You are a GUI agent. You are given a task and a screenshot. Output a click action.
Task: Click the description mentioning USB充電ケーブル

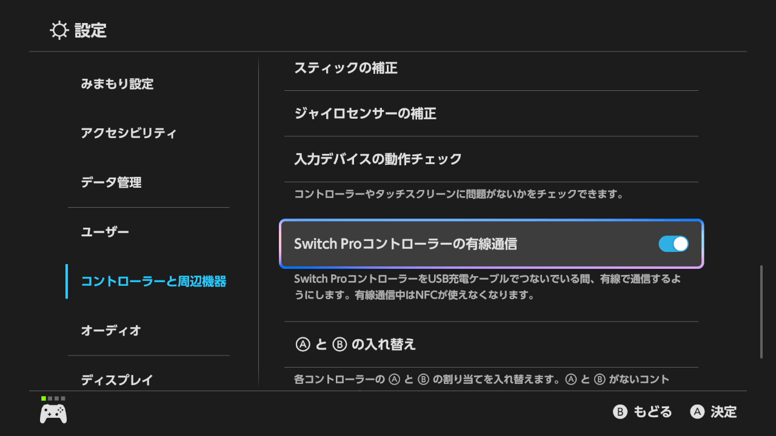pyautogui.click(x=487, y=287)
